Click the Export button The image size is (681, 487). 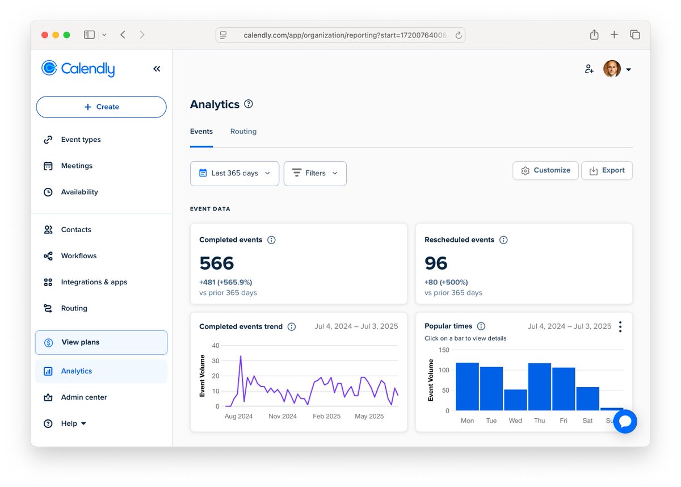tap(607, 170)
